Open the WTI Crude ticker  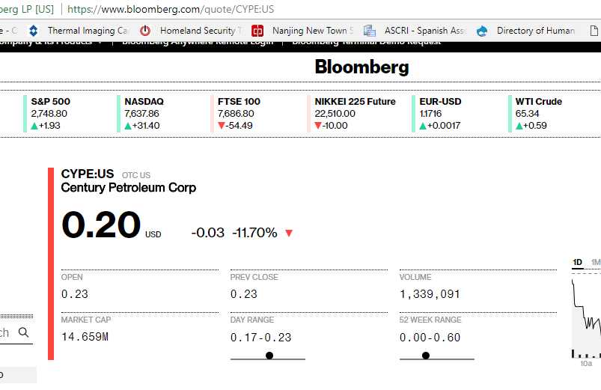click(x=538, y=102)
